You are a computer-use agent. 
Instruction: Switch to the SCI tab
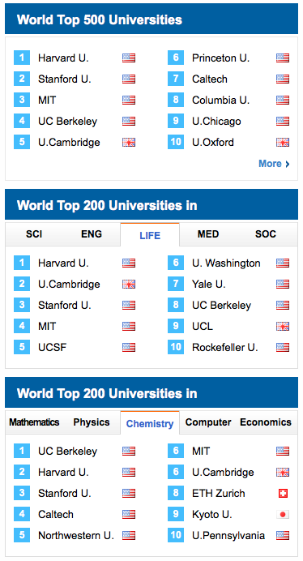[x=34, y=234]
